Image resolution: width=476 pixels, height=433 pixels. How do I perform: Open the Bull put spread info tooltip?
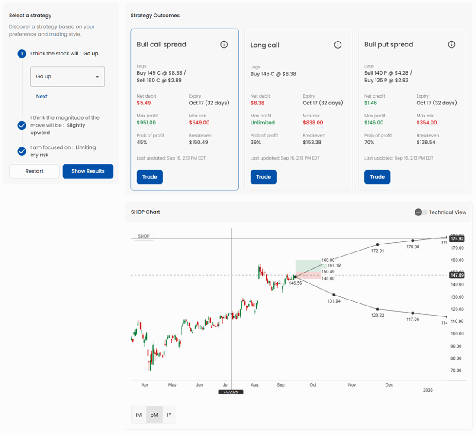pos(452,44)
